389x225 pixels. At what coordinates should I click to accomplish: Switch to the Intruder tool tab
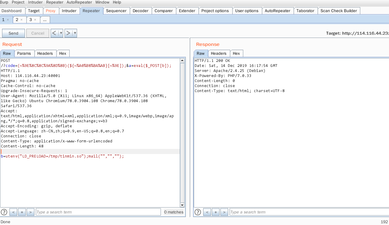click(69, 11)
